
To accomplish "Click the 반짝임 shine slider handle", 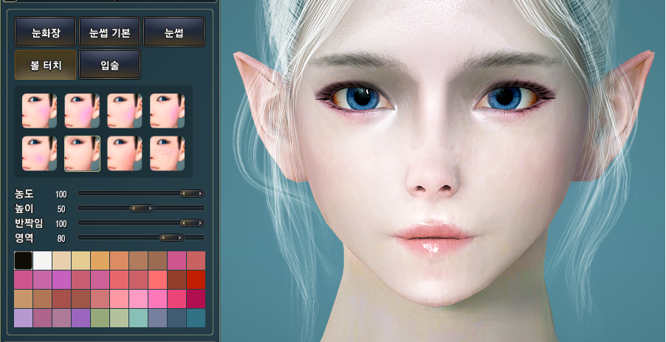I will click(192, 223).
